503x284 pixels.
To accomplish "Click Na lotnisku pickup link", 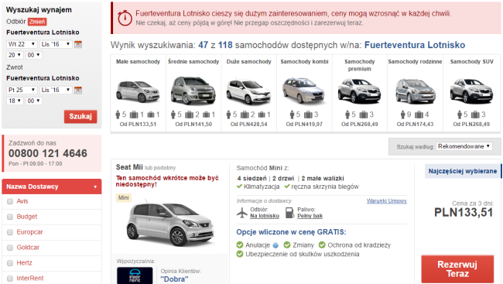I will coord(265,216).
